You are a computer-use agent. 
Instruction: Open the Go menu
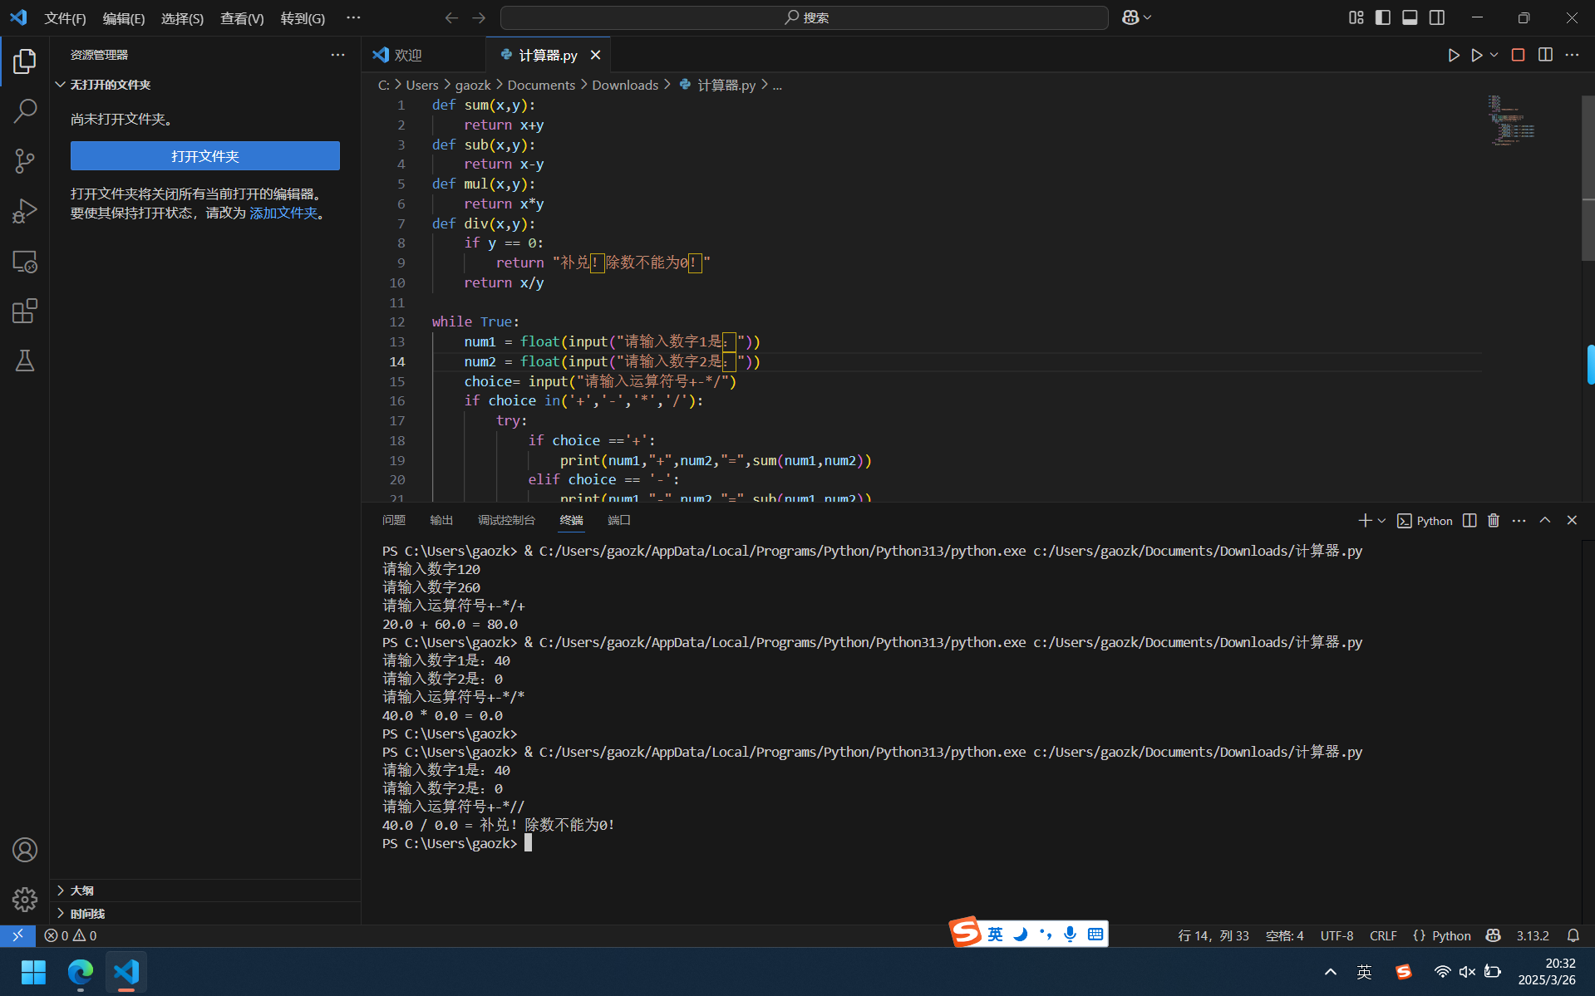point(303,18)
